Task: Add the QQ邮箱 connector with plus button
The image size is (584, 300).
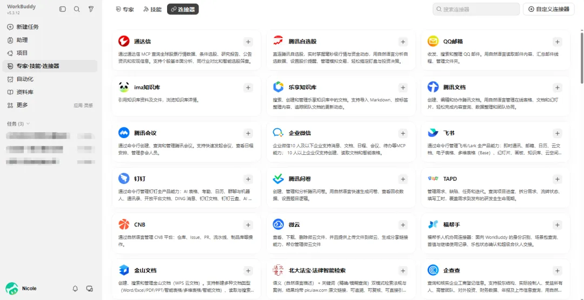Action: 557,42
